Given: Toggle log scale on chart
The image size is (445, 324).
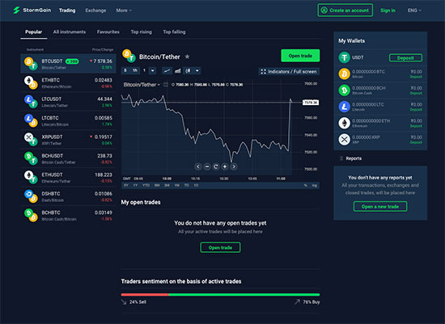Looking at the screenshot, I should point(315,185).
